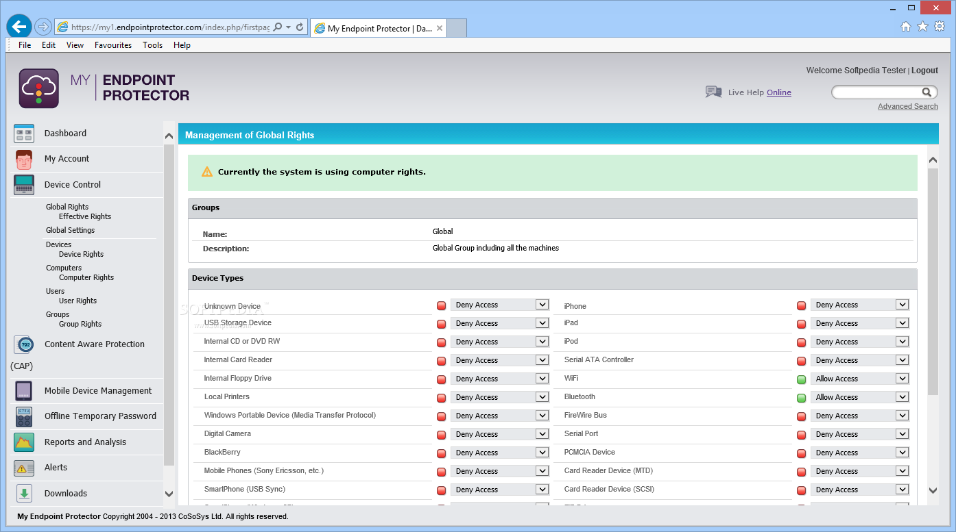Open Computer Rights in sidebar

(x=86, y=277)
